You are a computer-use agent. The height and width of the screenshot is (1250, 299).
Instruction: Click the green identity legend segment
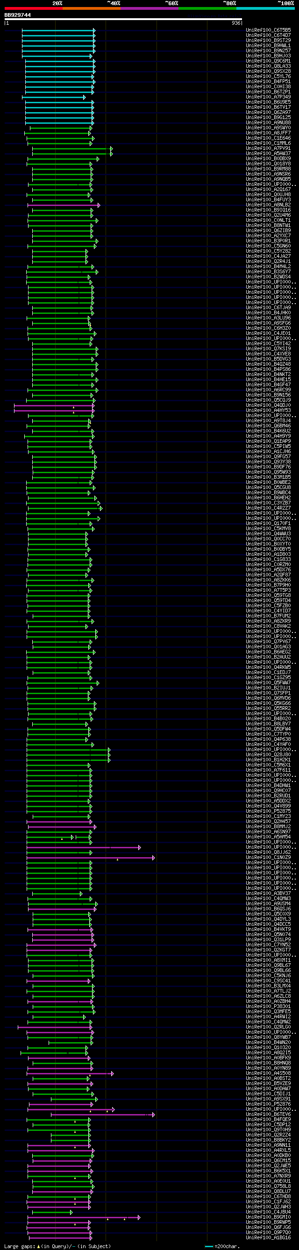pos(207,8)
